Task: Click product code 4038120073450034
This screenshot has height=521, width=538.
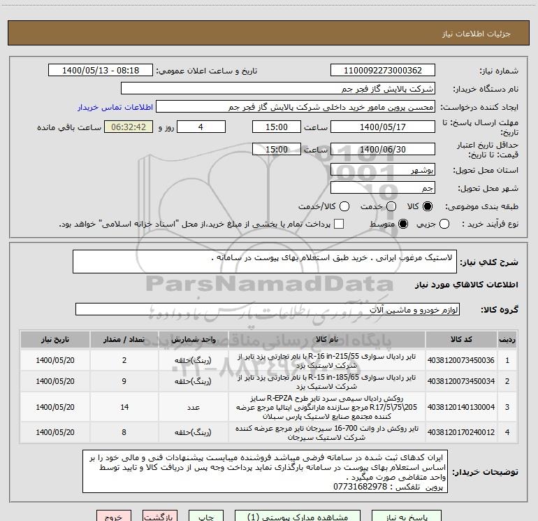Action: coord(461,381)
